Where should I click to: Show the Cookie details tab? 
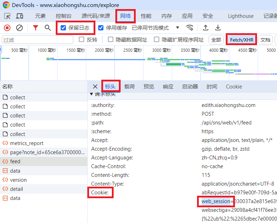(234, 86)
